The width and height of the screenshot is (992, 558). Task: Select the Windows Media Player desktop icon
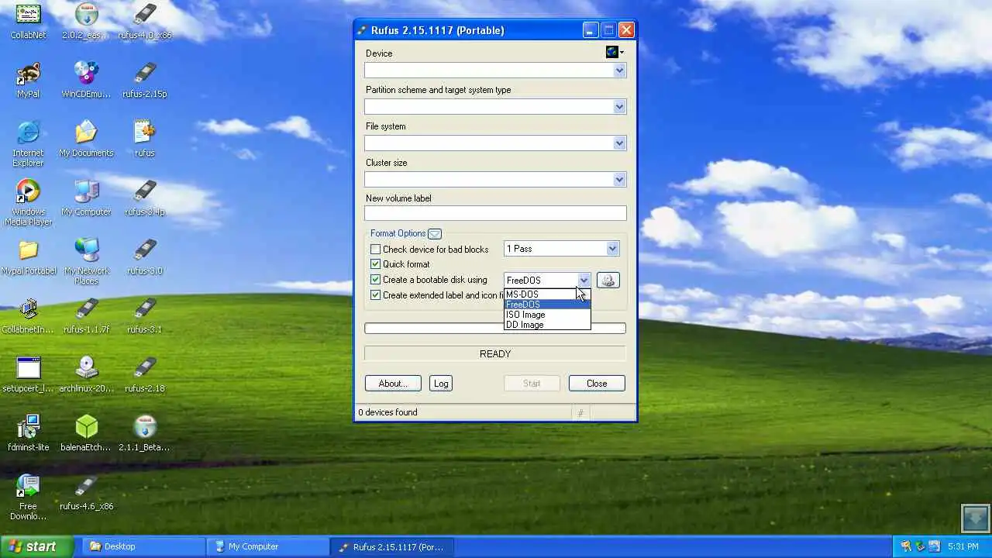click(x=28, y=203)
